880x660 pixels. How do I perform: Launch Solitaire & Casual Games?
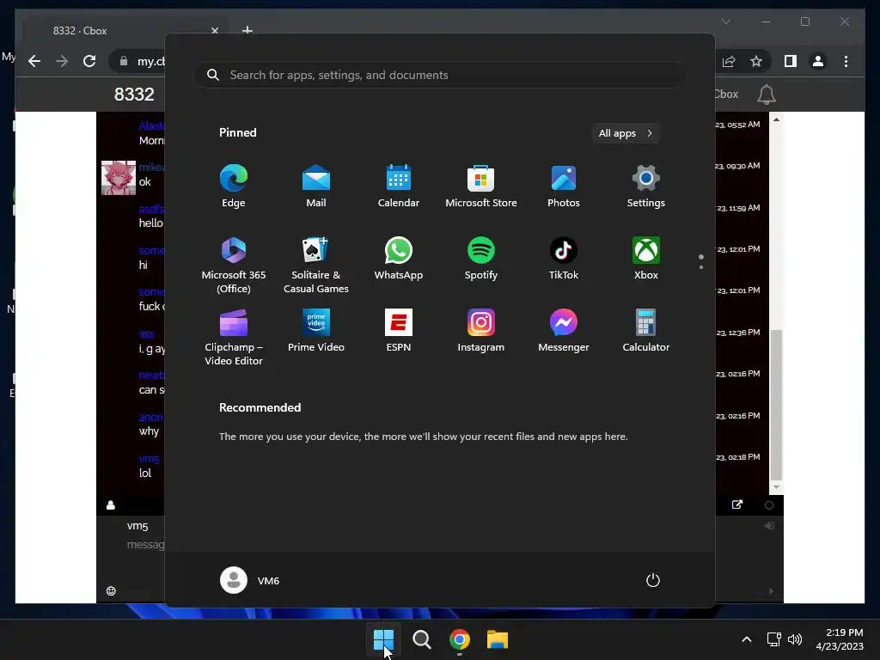316,265
